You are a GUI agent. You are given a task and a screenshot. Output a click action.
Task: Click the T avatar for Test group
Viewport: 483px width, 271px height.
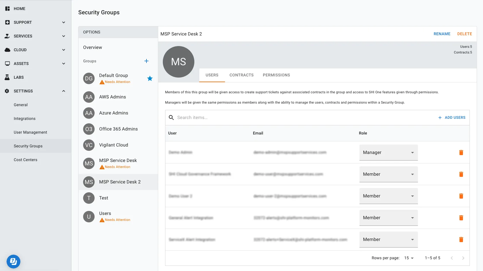(x=89, y=198)
